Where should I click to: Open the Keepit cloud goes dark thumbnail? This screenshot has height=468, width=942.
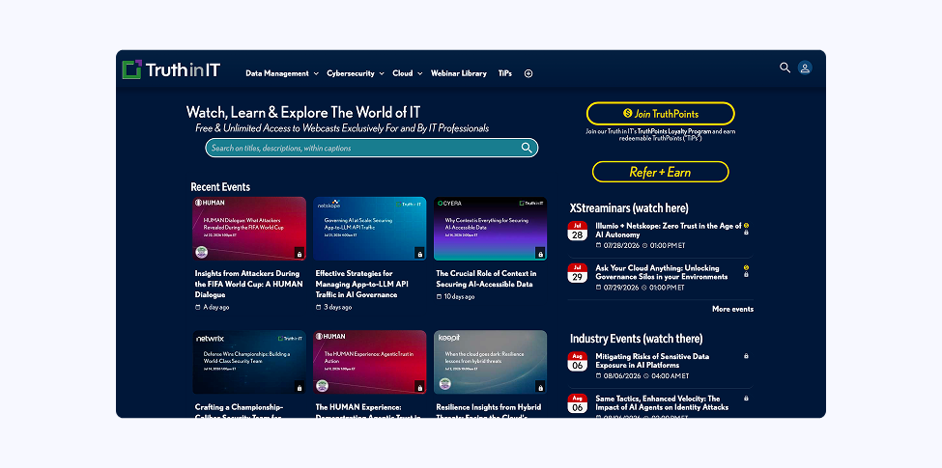[490, 362]
